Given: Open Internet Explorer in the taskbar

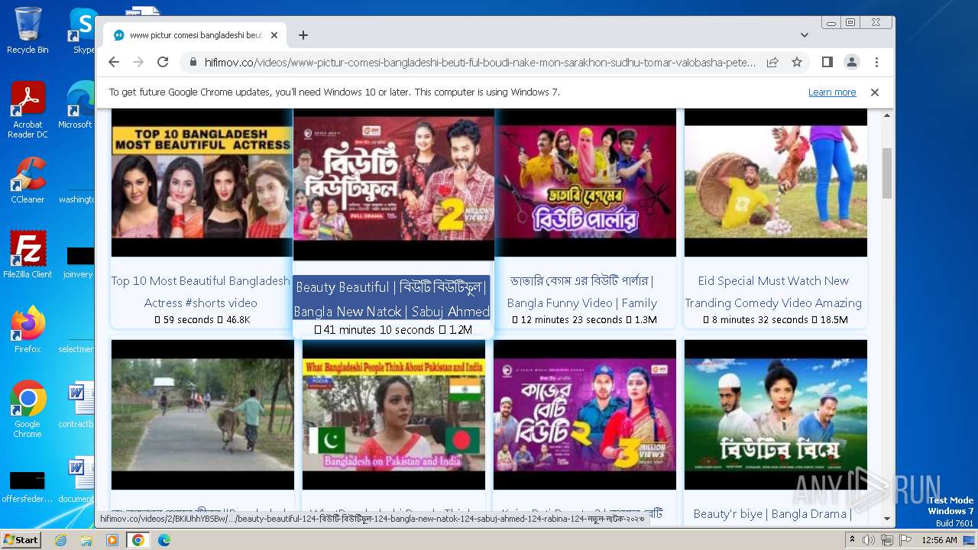Looking at the screenshot, I should click(x=61, y=540).
